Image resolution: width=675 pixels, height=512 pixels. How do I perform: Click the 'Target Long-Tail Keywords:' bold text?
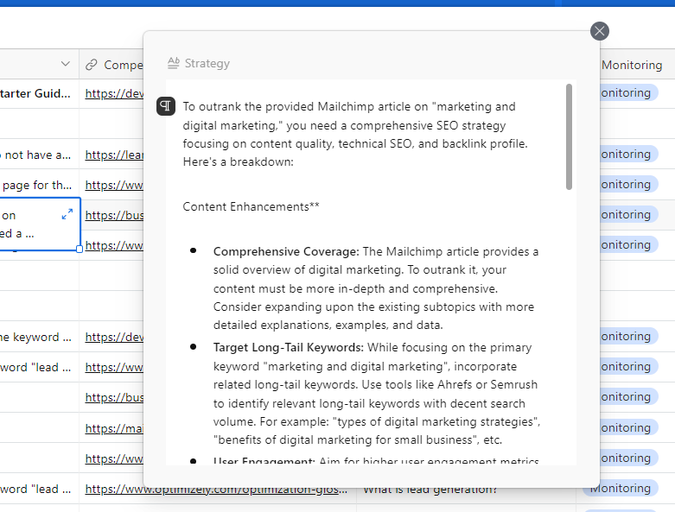[289, 347]
